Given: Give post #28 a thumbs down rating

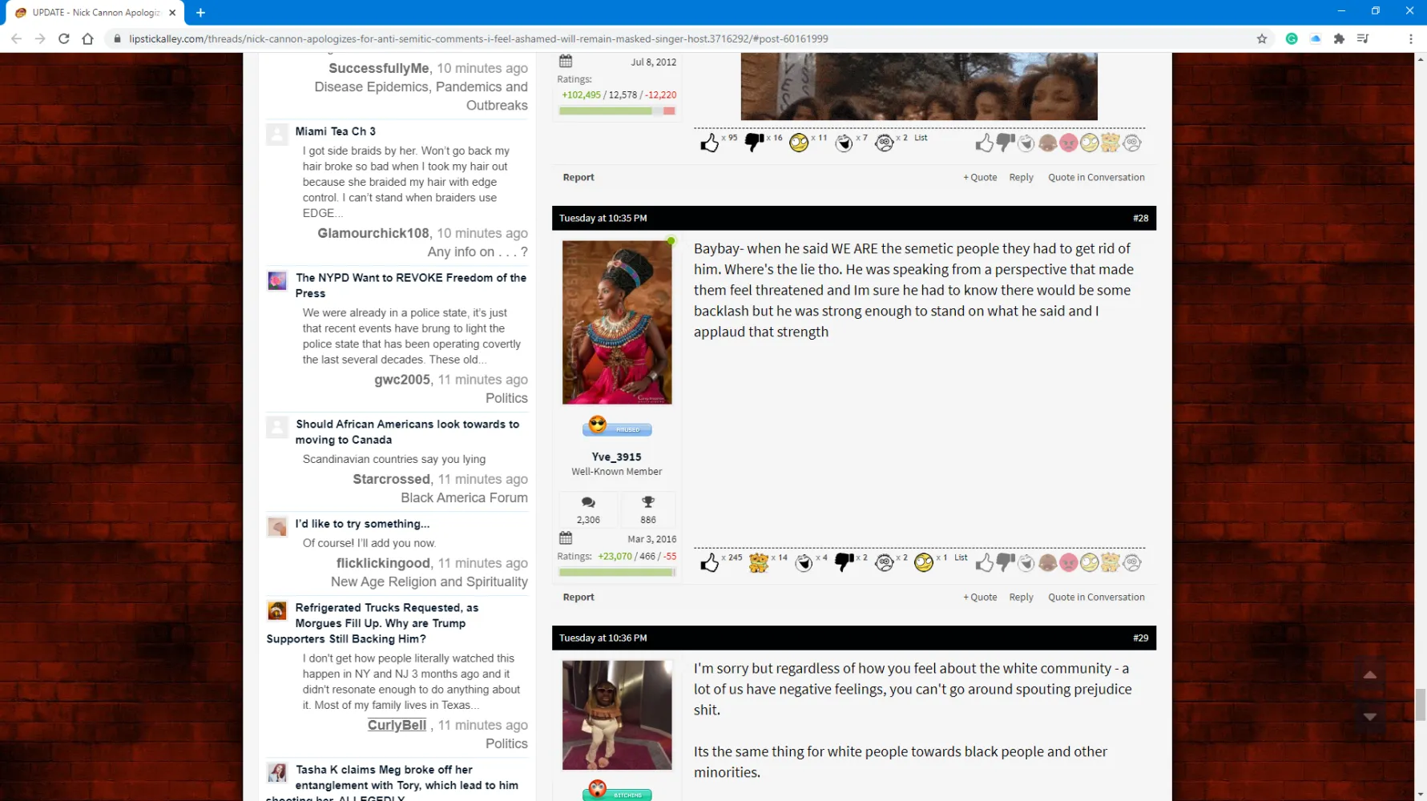Looking at the screenshot, I should pos(1005,563).
